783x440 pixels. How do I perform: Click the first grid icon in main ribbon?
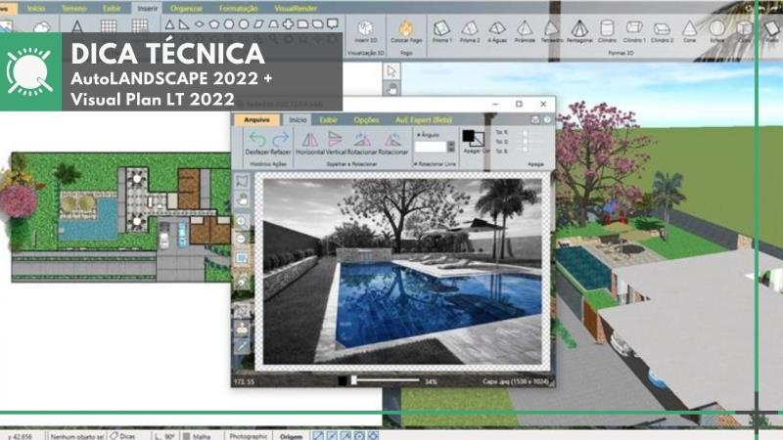coord(109,25)
